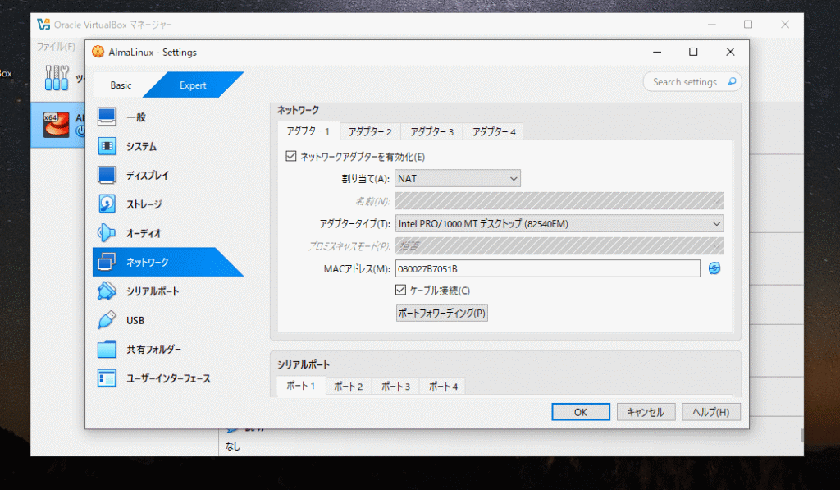The height and width of the screenshot is (490, 840).
Task: Select シリアルポート in the settings list
Action: tap(153, 291)
